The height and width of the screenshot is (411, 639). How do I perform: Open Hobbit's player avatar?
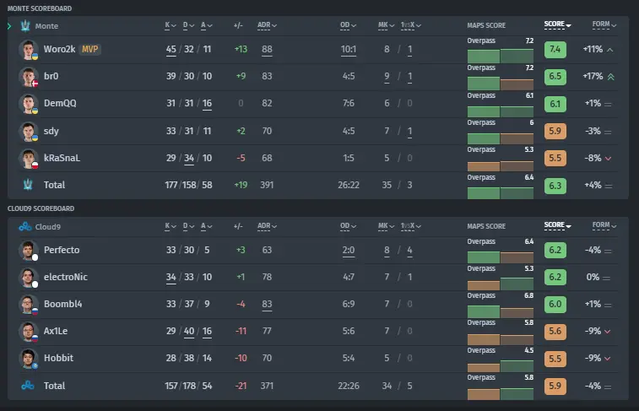[29, 359]
